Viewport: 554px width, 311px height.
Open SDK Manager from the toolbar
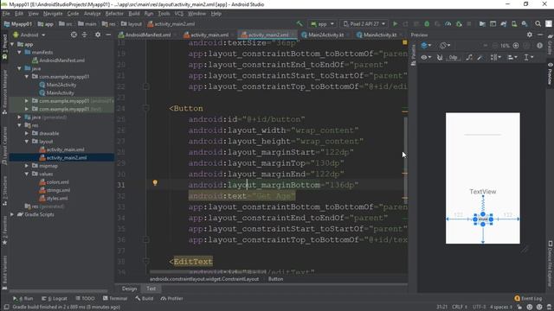point(525,24)
